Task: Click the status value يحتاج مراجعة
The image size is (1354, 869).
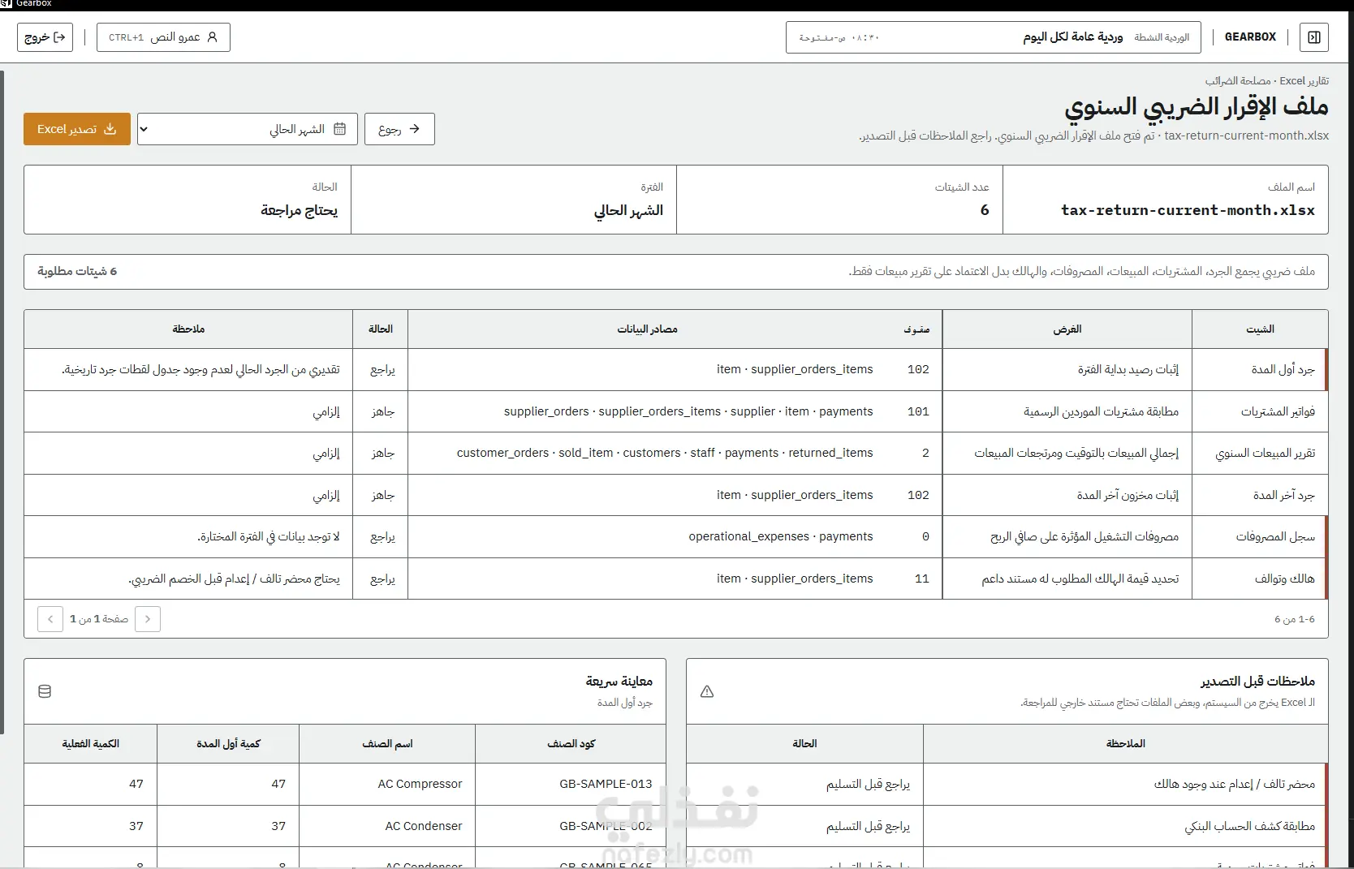Action: (299, 210)
